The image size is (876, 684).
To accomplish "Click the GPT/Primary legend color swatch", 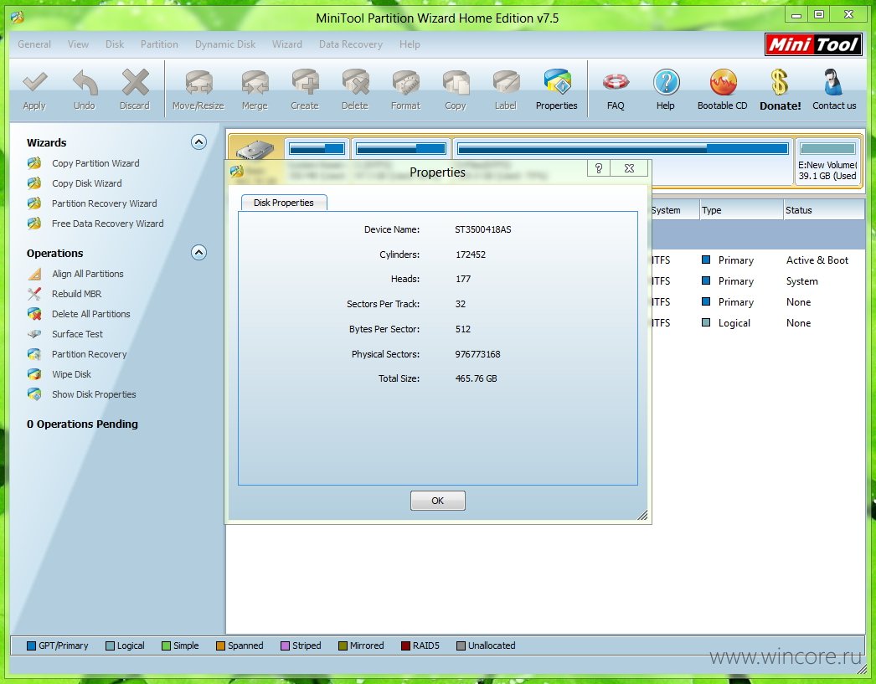I will pos(32,646).
